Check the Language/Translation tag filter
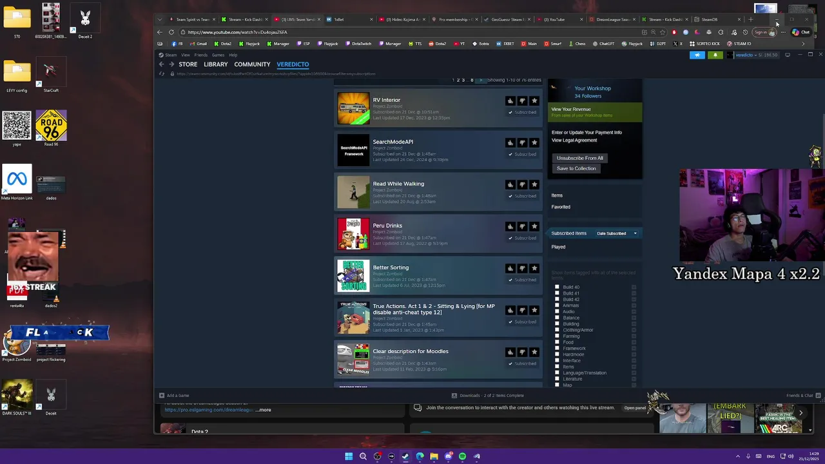Image resolution: width=825 pixels, height=464 pixels. 558,373
